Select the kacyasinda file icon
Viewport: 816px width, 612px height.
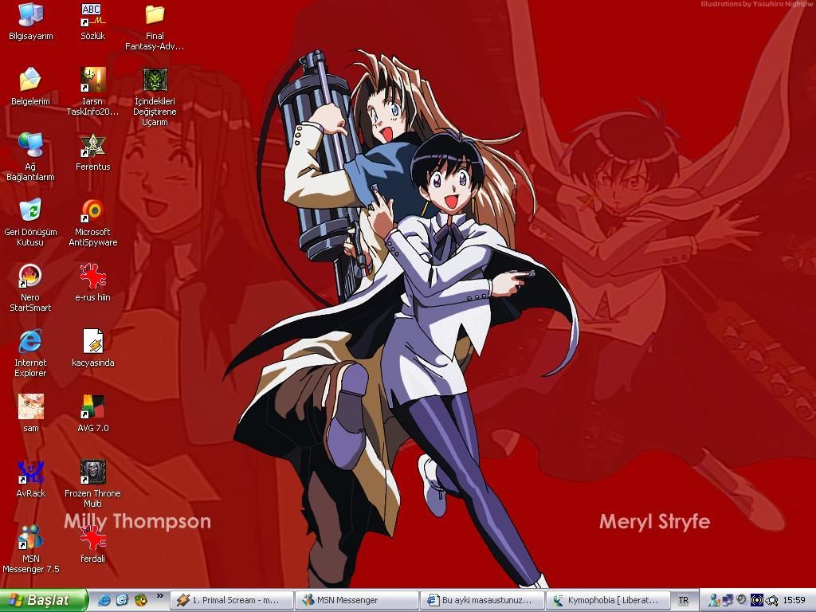(x=92, y=342)
